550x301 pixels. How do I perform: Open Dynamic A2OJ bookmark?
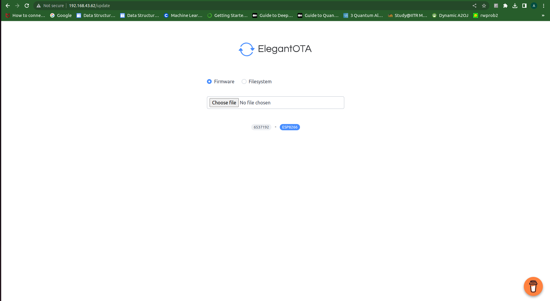click(450, 15)
